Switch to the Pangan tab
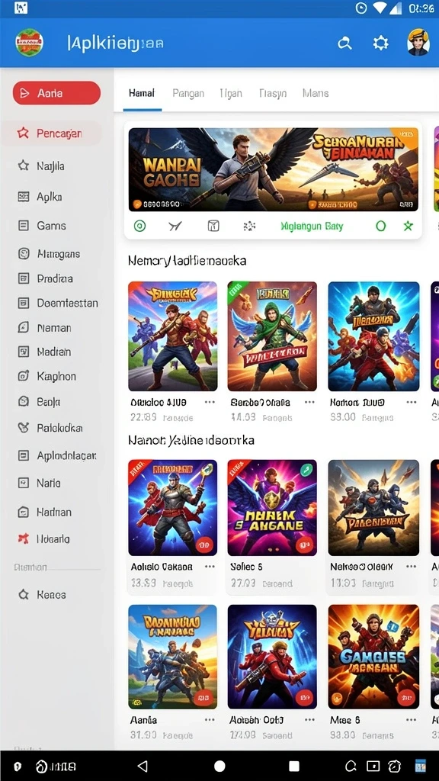439x781 pixels. click(188, 93)
